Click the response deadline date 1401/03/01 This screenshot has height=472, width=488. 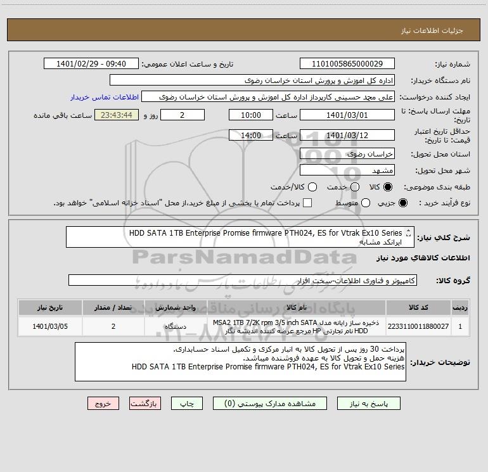coord(347,115)
